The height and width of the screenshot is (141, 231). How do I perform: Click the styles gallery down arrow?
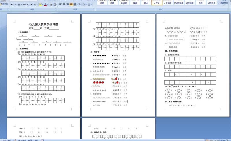point(218,1)
